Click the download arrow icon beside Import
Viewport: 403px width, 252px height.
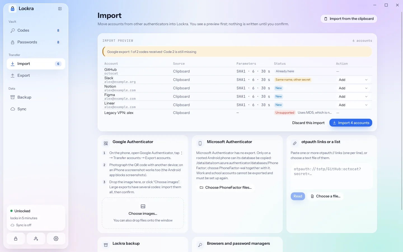click(x=13, y=64)
